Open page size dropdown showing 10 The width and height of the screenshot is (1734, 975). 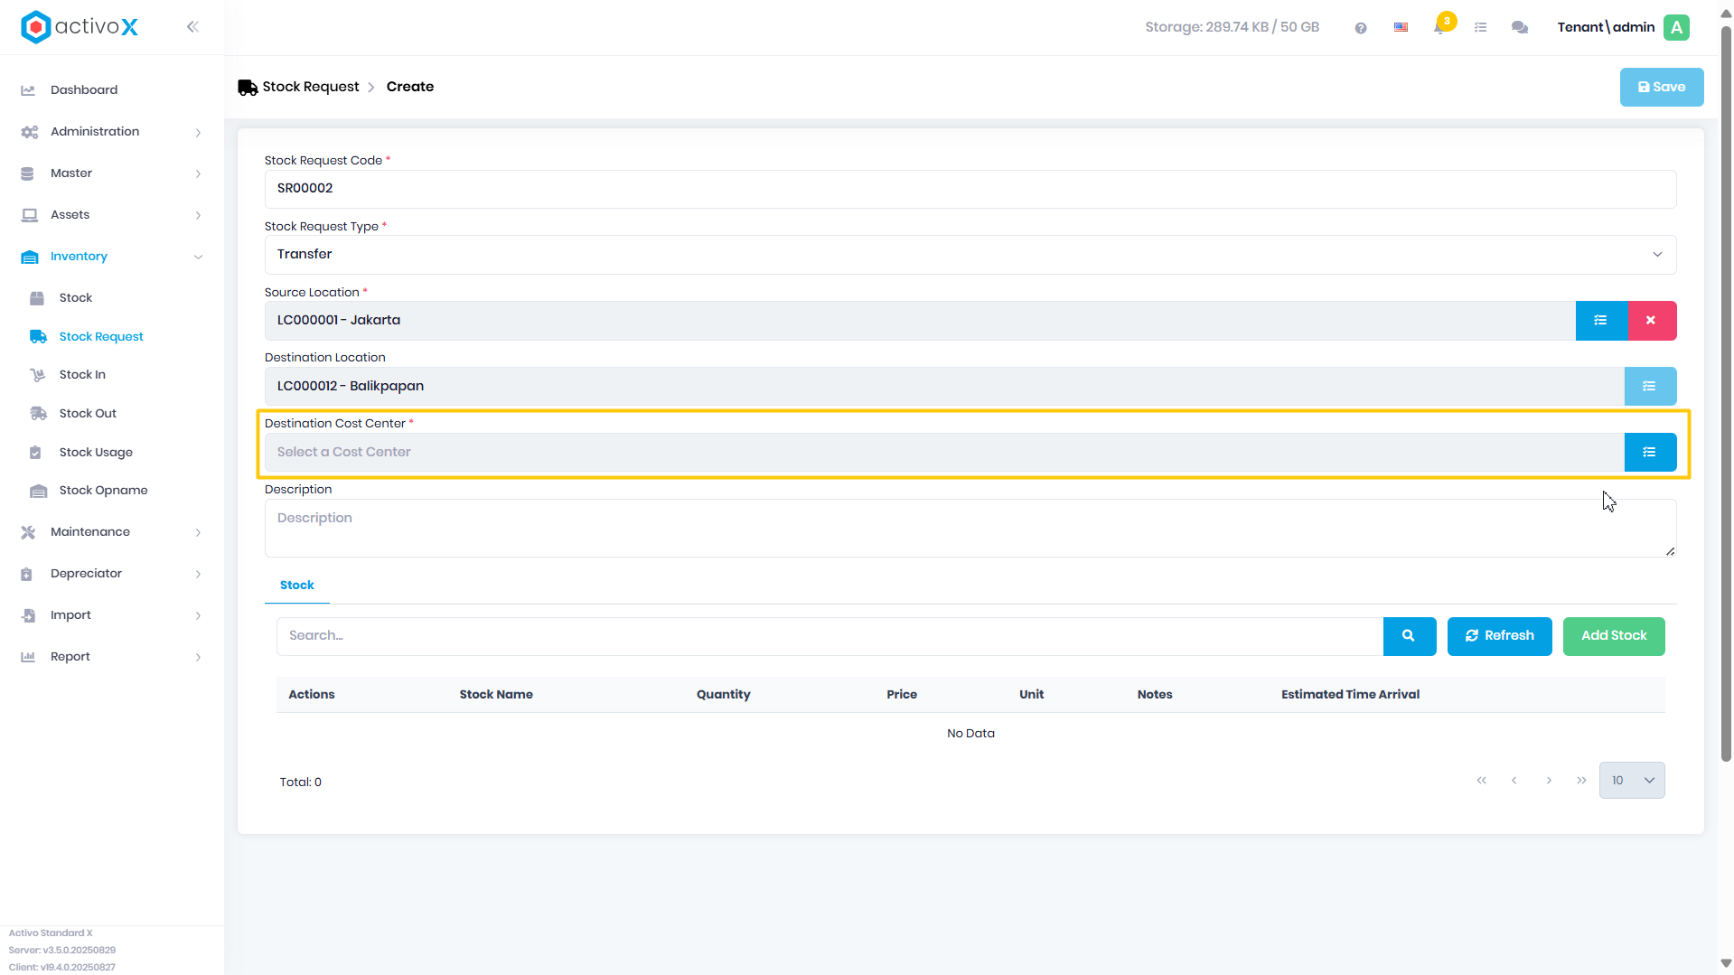1632,781
